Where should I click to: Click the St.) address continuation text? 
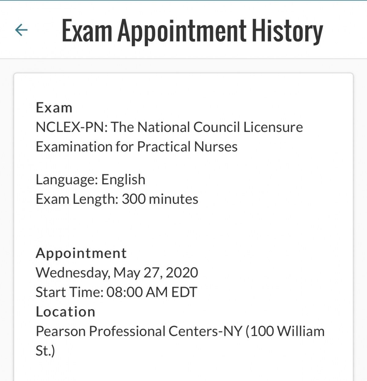click(45, 351)
